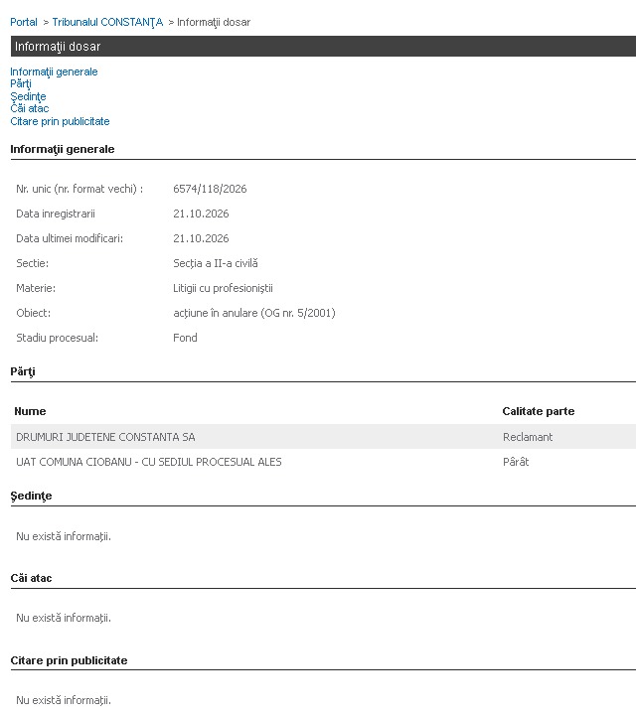Open the Portal breadcrumb link

coord(24,22)
